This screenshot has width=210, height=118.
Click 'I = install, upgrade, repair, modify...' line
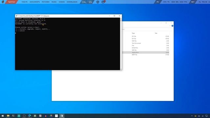point(33,29)
